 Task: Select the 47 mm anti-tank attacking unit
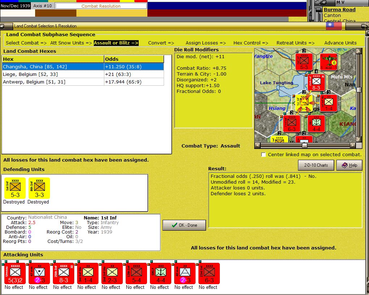(39, 273)
